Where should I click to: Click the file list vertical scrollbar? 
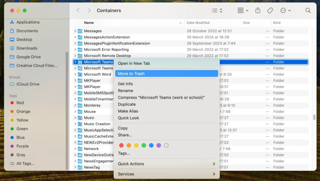pos(314,117)
